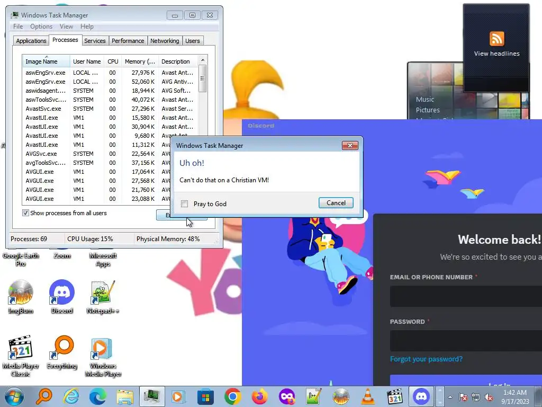Click Cancel in the Uh oh dialog

coord(336,203)
